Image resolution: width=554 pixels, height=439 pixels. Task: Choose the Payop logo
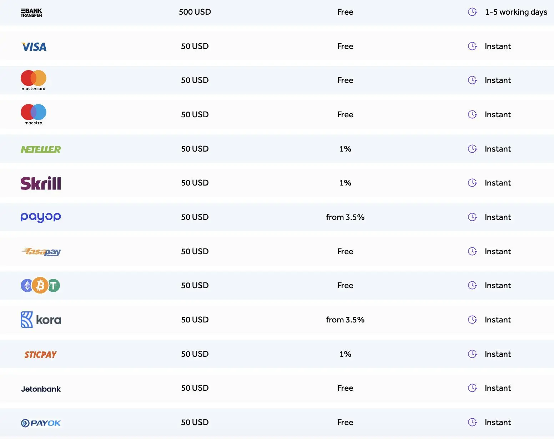[x=41, y=217]
